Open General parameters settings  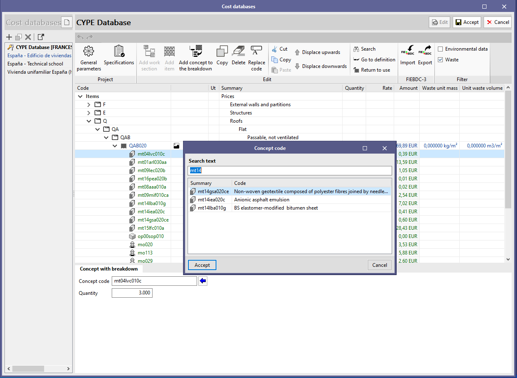(x=89, y=58)
